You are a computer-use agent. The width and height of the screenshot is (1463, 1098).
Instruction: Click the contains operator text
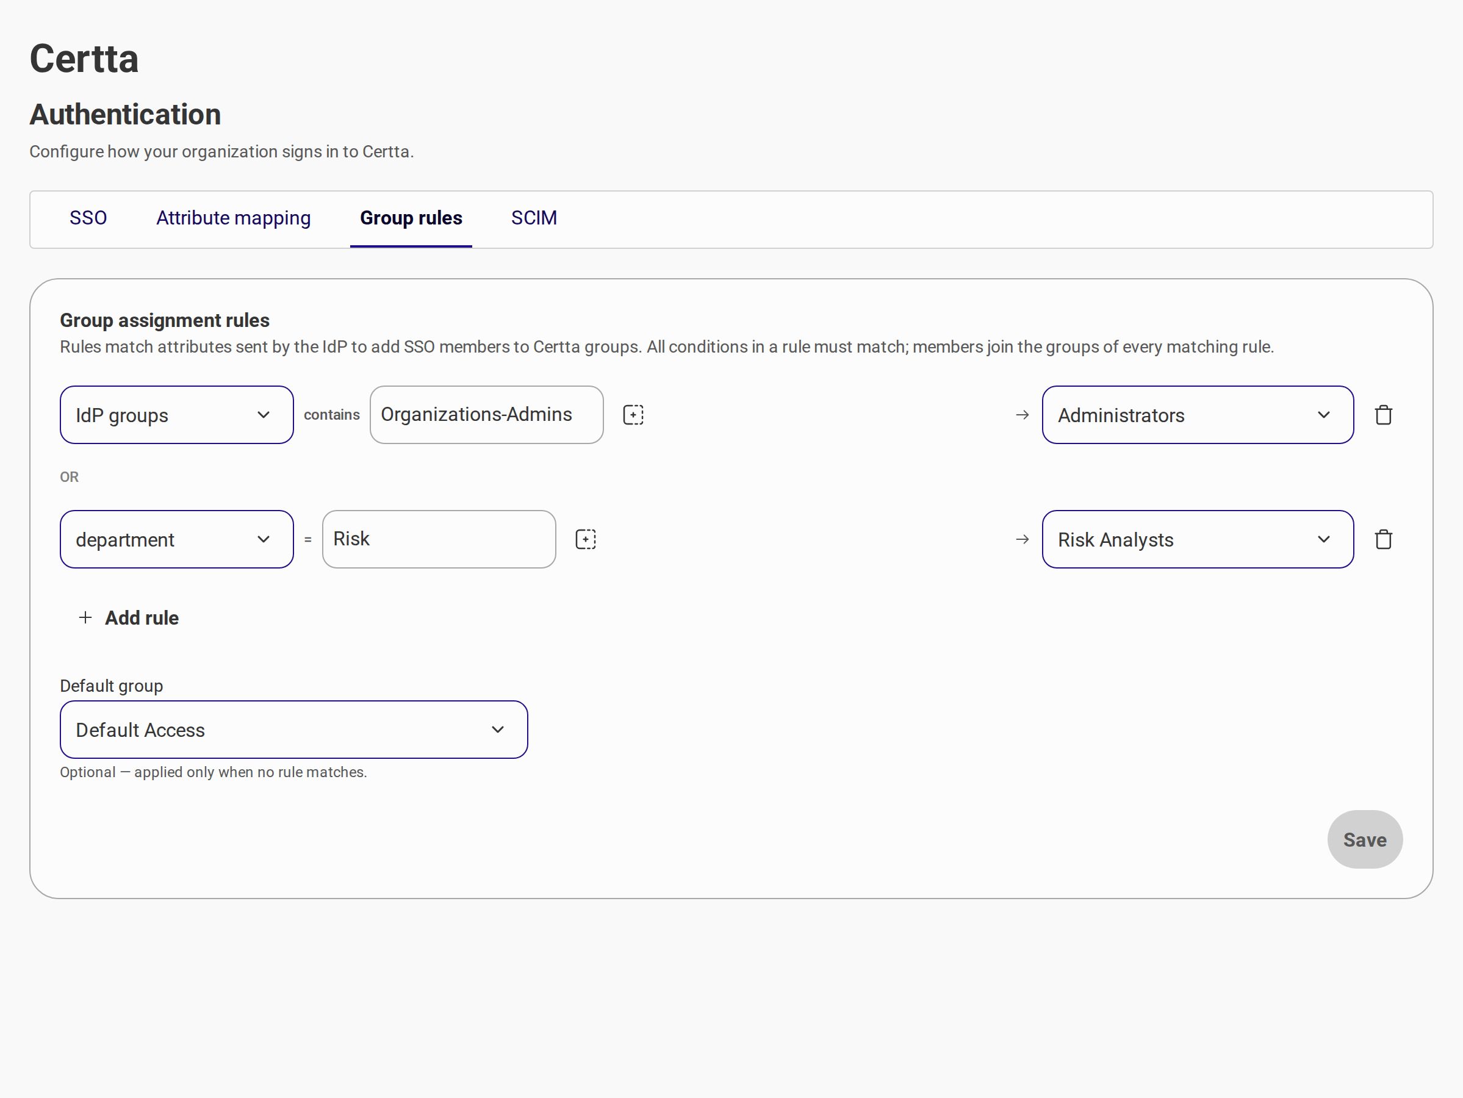coord(331,415)
